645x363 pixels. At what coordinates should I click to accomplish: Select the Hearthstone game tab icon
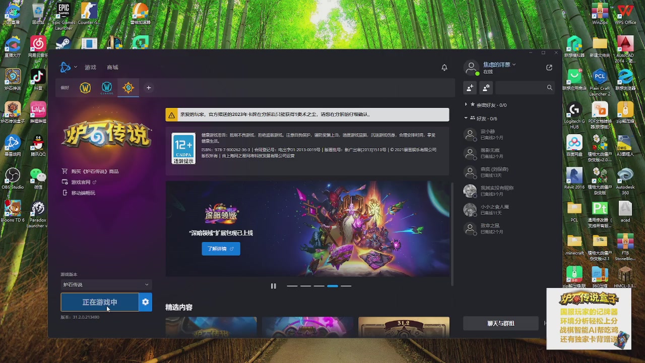point(128,88)
